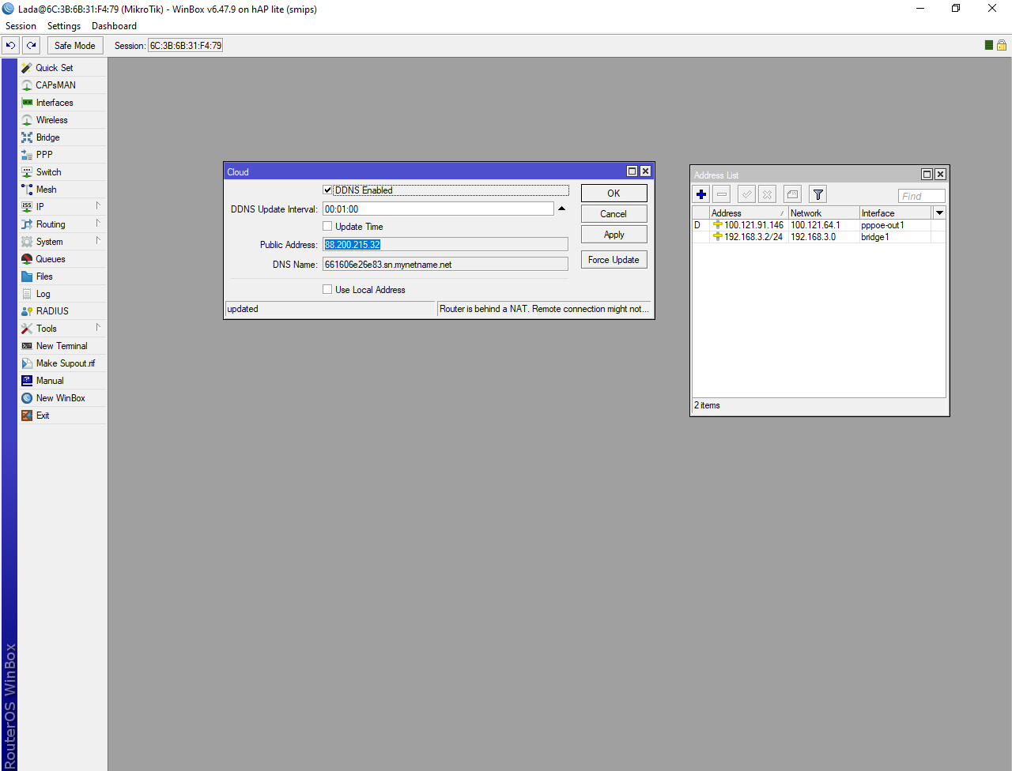1012x771 pixels.
Task: Maximize the Cloud window
Action: coord(632,171)
